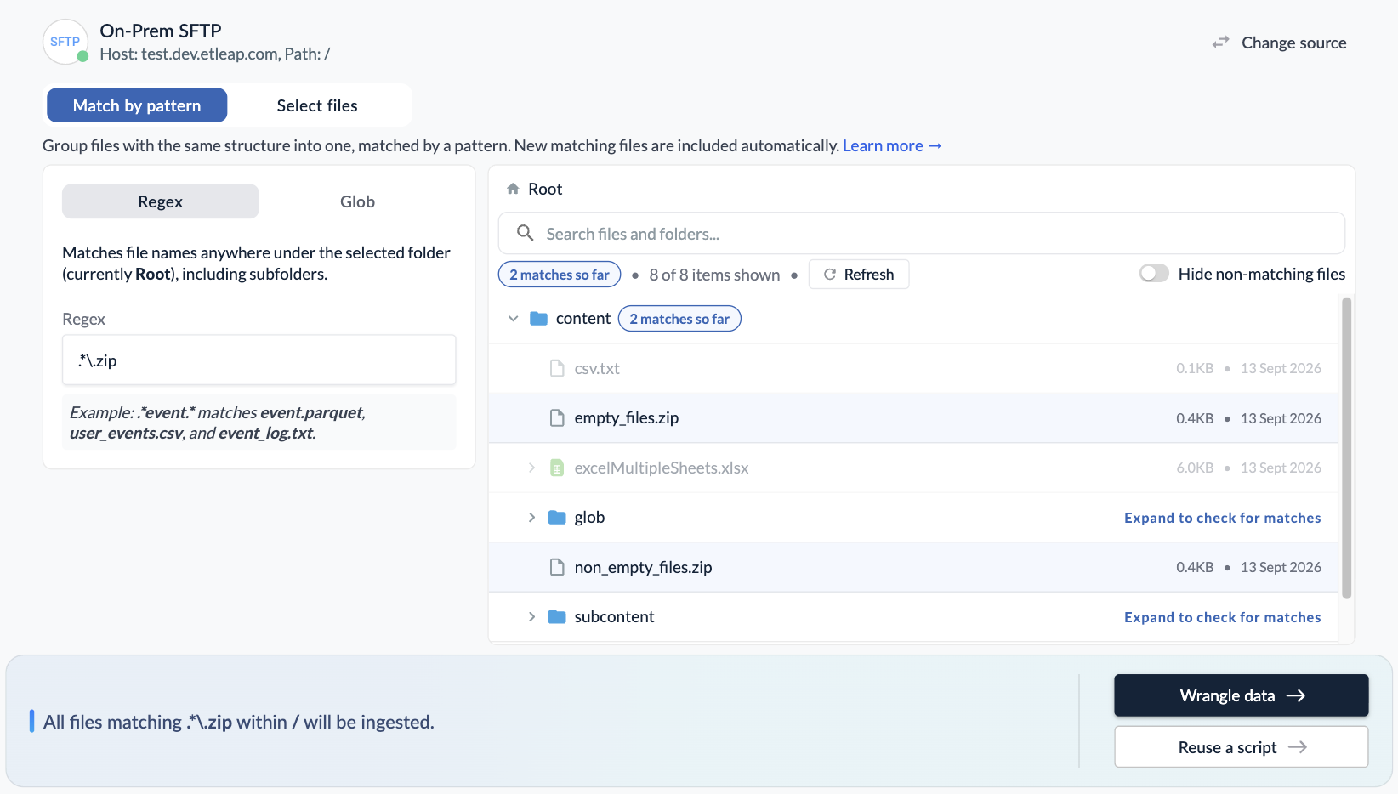
Task: Select the Regex pattern mode
Action: (x=161, y=201)
